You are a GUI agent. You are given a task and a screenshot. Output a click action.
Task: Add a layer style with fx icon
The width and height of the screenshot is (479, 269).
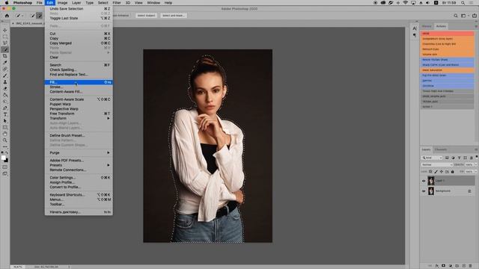(437, 266)
